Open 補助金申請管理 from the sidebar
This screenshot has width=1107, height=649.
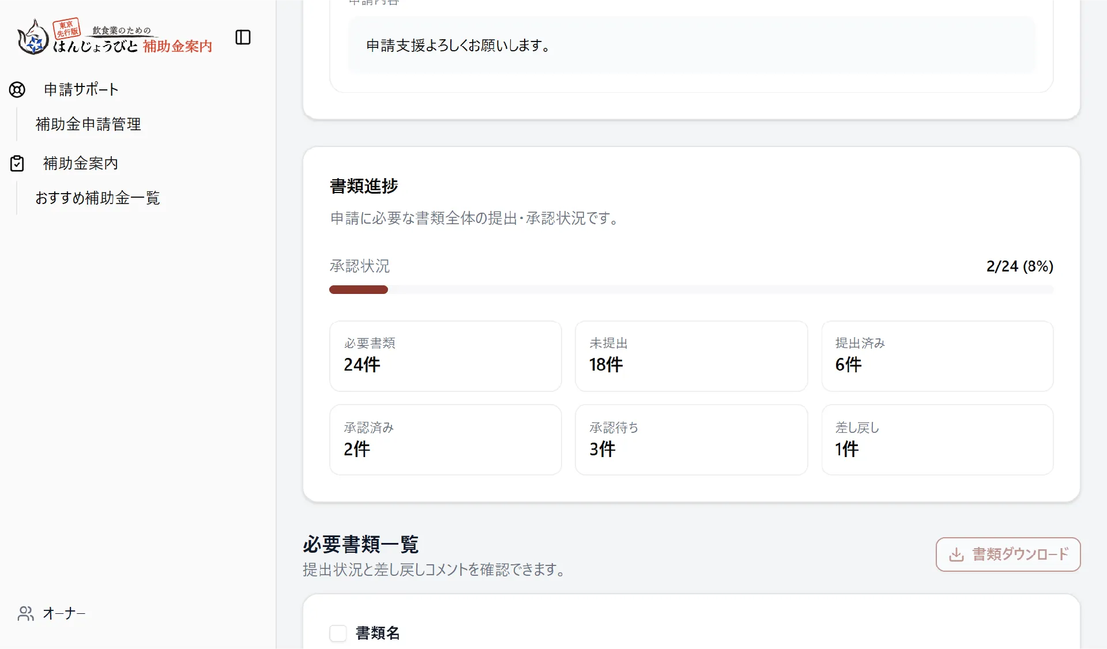point(88,124)
